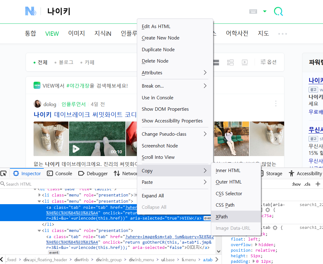Open the 옵션 filter options
This screenshot has height=264, width=323.
(x=268, y=62)
